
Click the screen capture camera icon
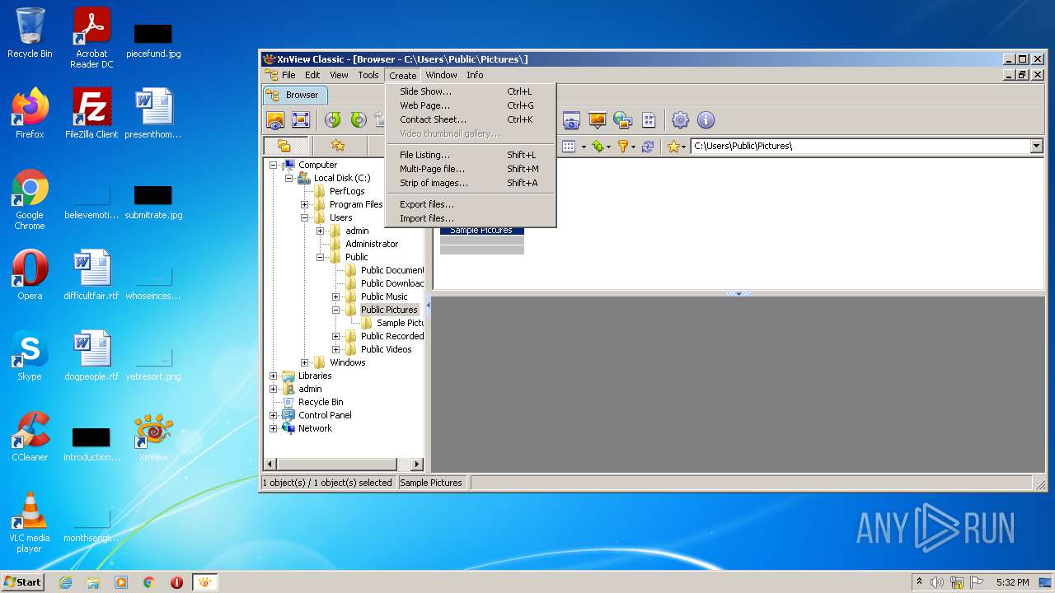point(571,120)
